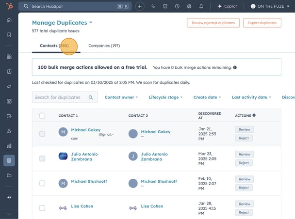The height and width of the screenshot is (219, 295).
Task: Click the search magnifier icon in top bar
Action: tap(26, 6)
